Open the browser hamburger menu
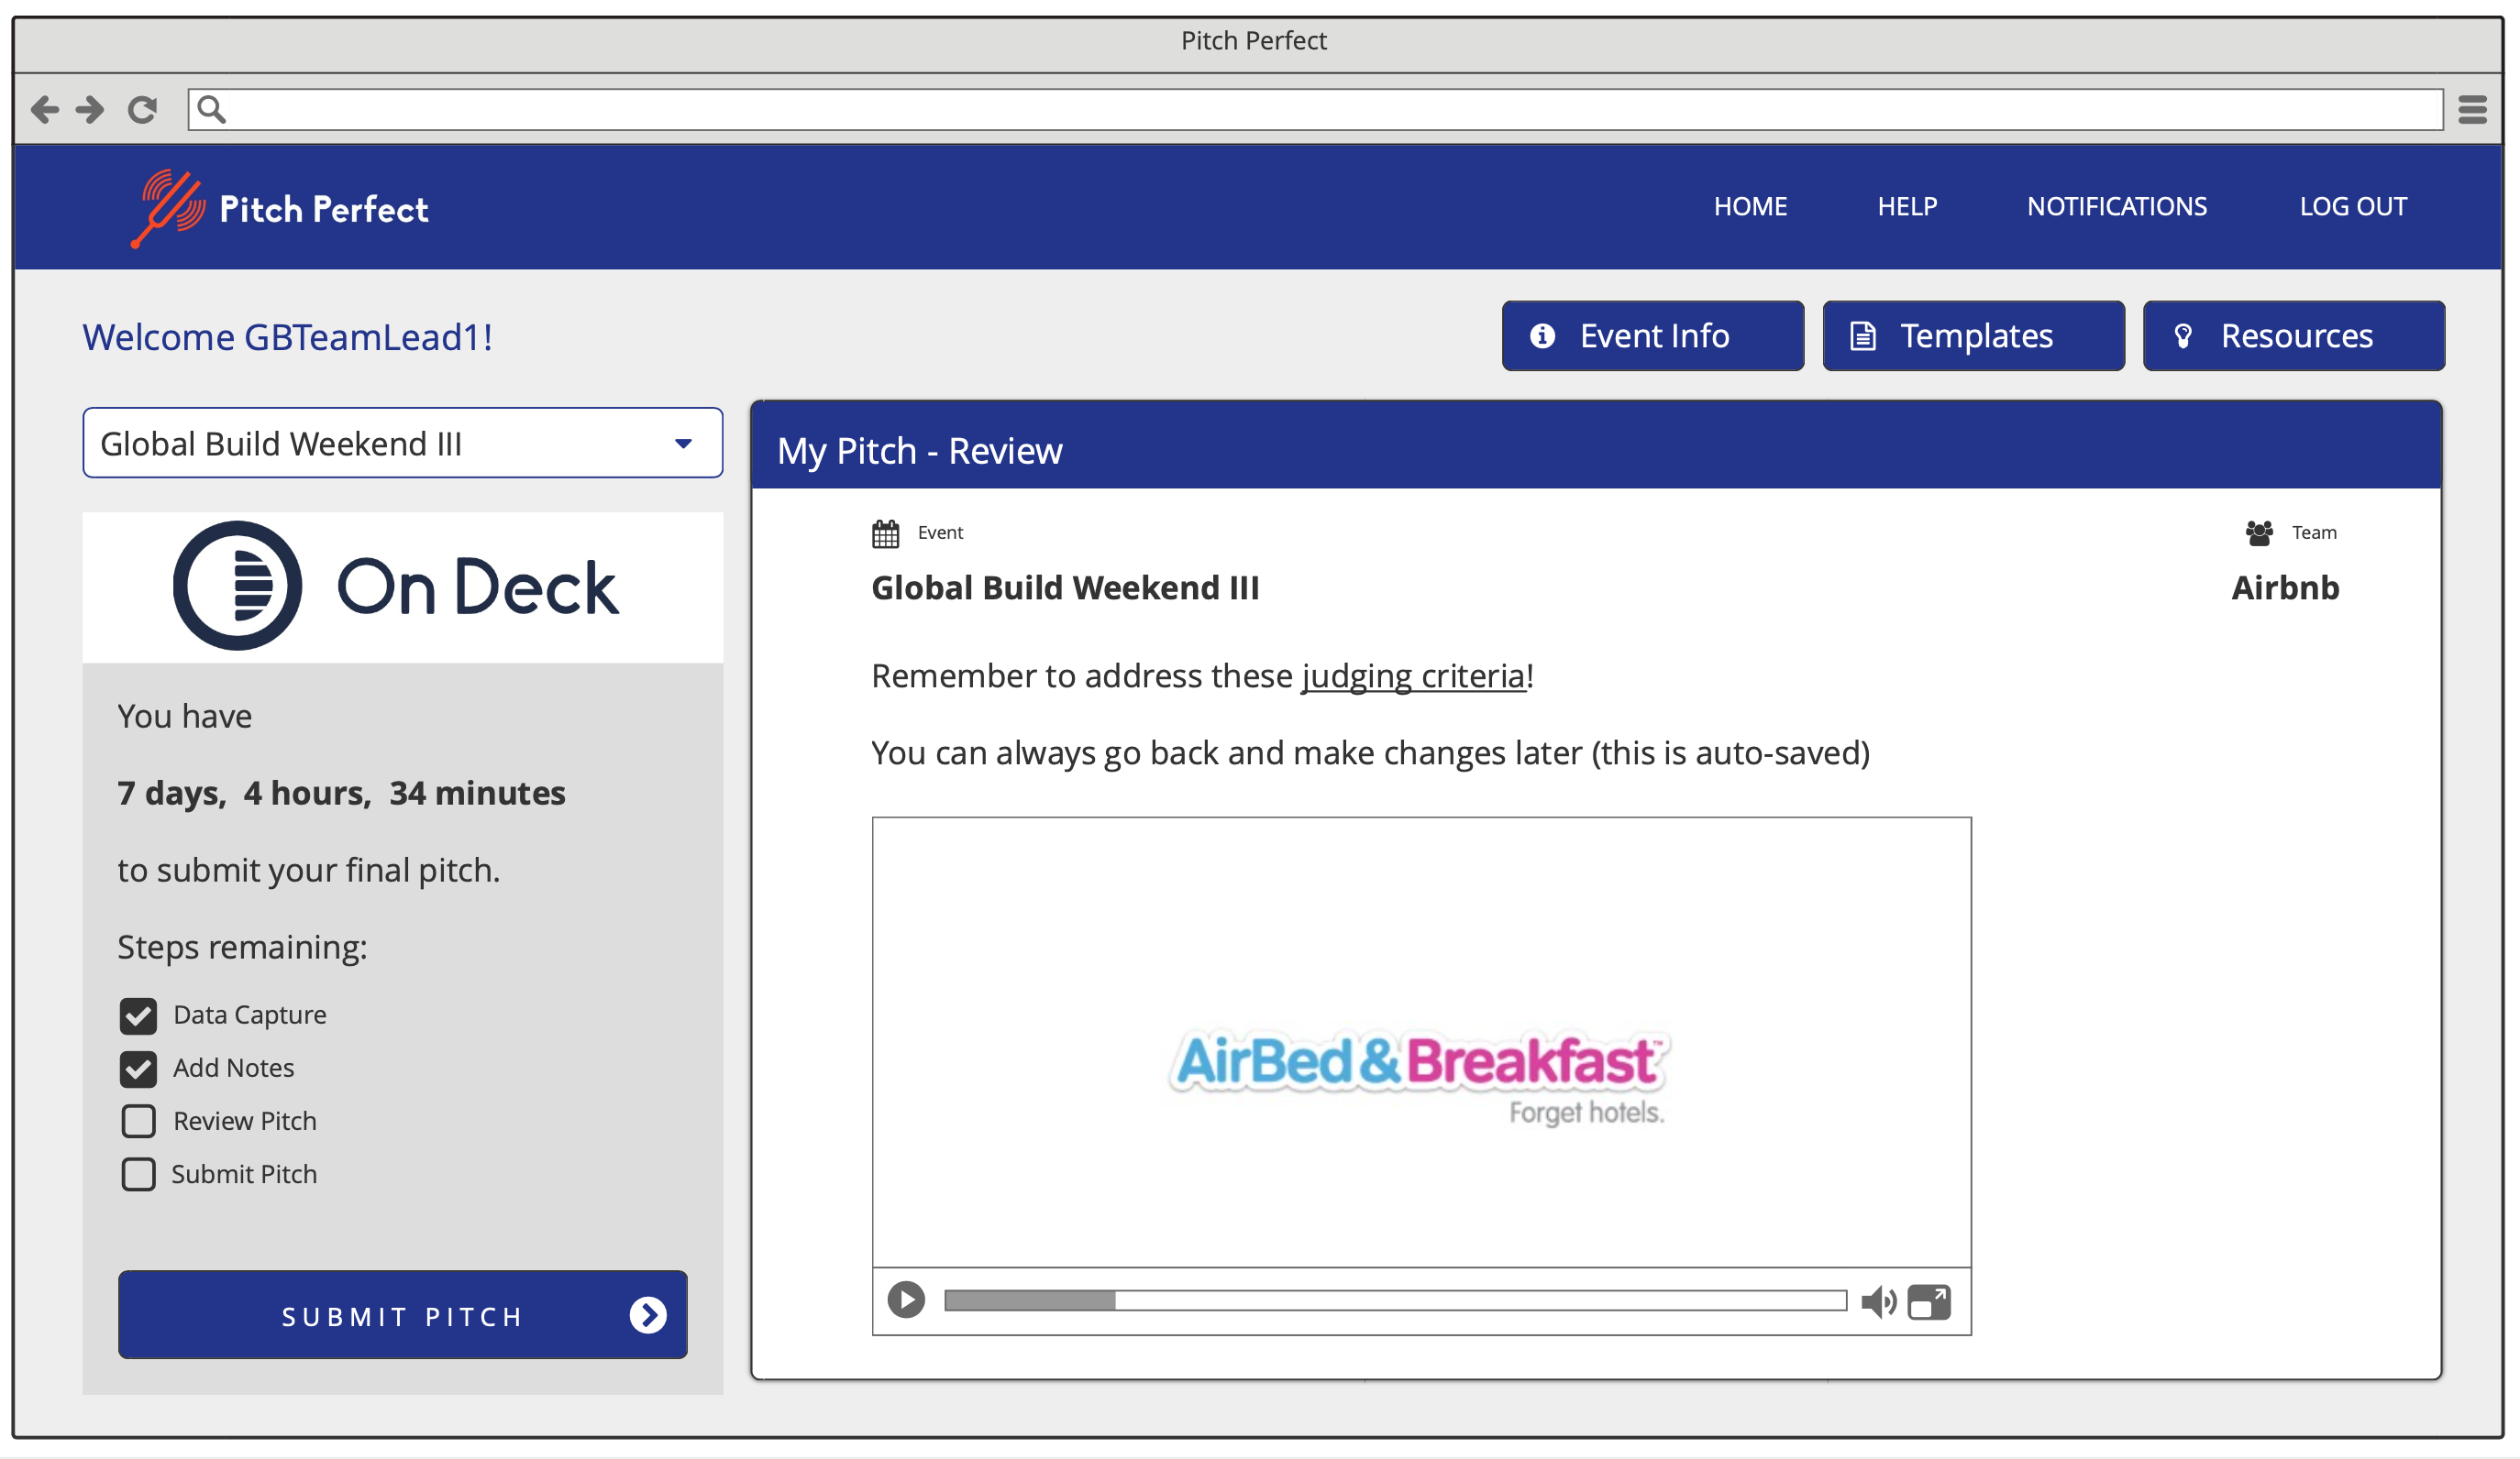Viewport: 2520px width, 1459px height. click(2472, 109)
